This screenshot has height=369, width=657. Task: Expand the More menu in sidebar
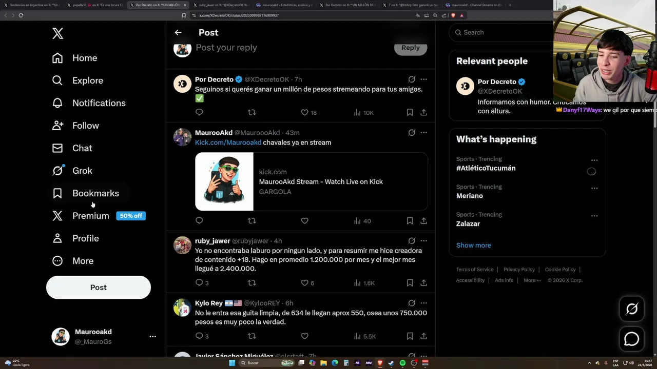(73, 261)
